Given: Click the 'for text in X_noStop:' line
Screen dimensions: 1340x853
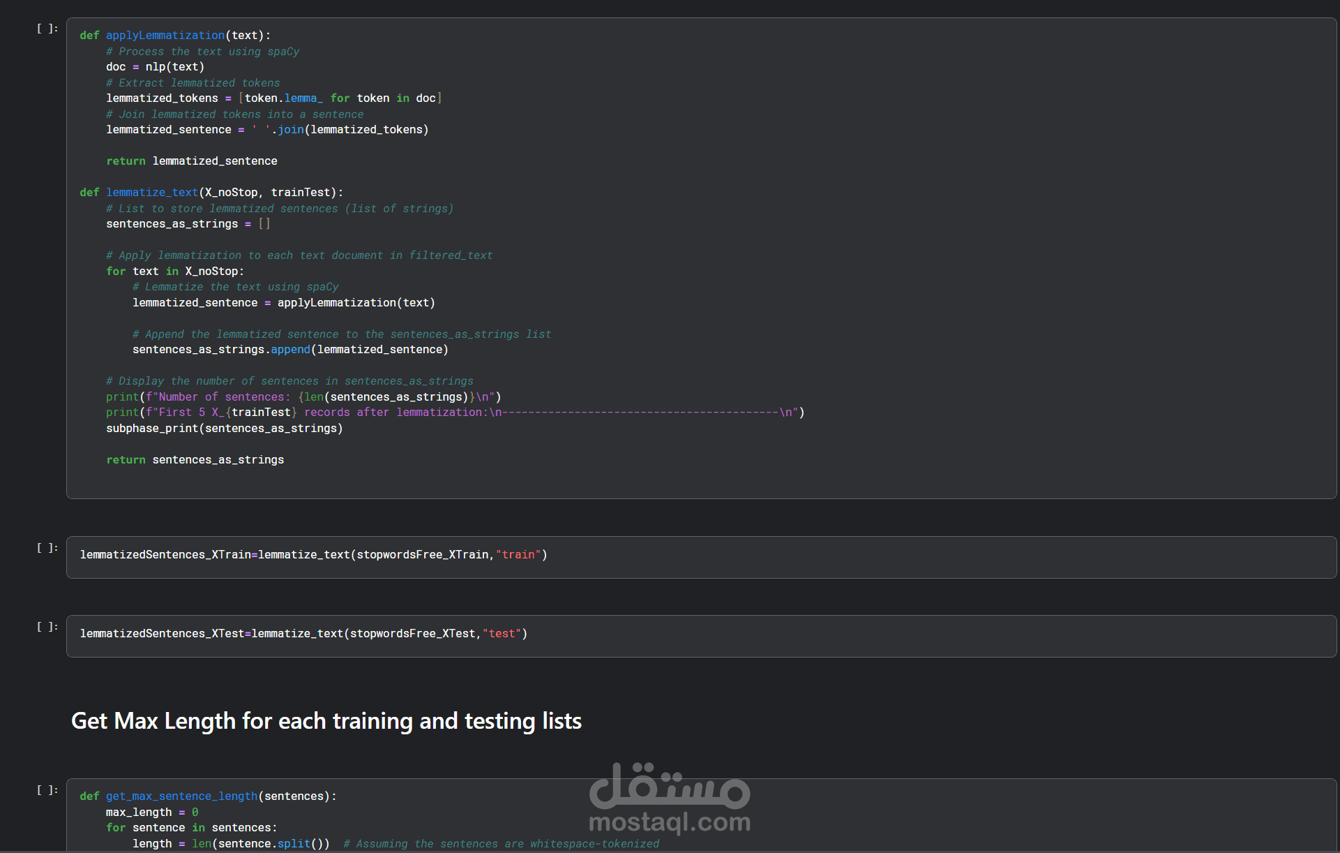Looking at the screenshot, I should [174, 272].
